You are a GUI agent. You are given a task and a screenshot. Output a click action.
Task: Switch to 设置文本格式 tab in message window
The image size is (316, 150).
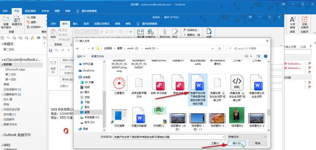(102, 24)
